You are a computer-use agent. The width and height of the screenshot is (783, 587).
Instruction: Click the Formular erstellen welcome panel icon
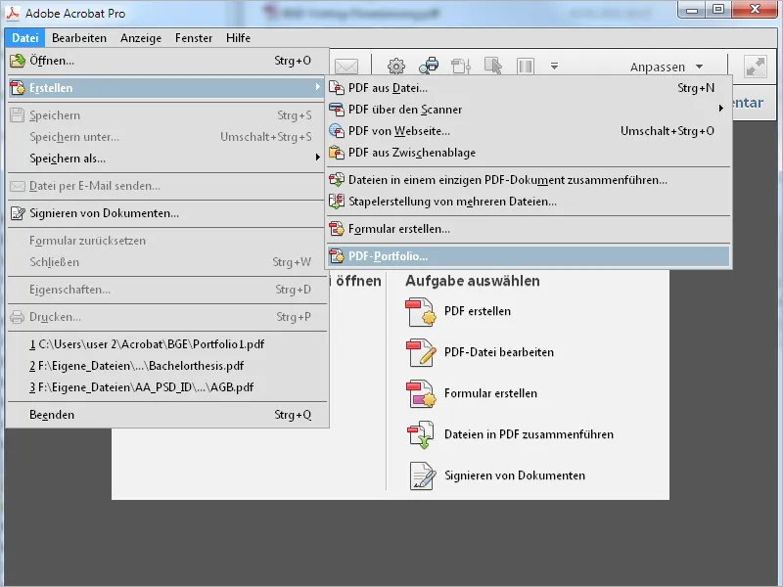[x=421, y=394]
